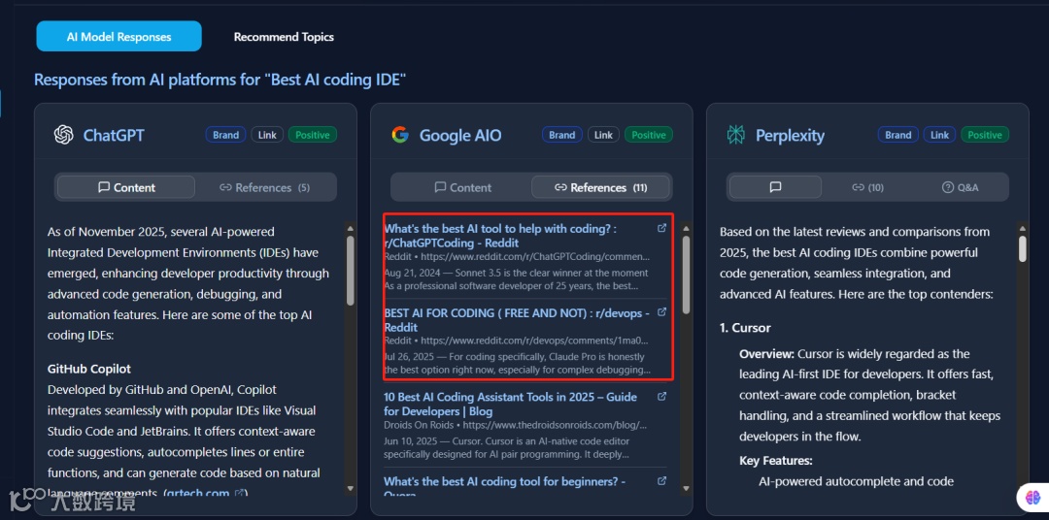Click scroll-up arrow in Google AIO panel
This screenshot has width=1049, height=520.
point(686,229)
